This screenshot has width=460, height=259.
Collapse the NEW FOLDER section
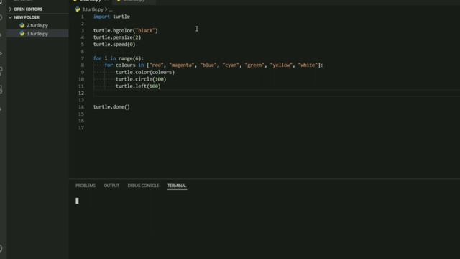[27, 17]
